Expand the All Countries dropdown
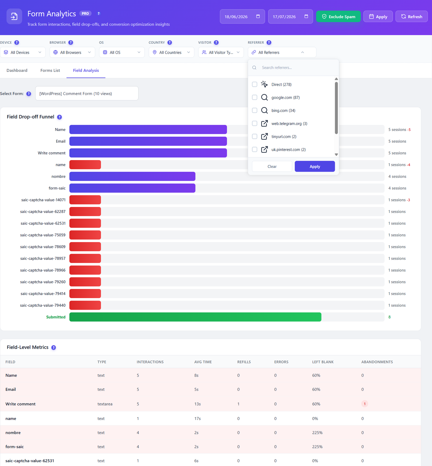This screenshot has width=432, height=466. 171,52
